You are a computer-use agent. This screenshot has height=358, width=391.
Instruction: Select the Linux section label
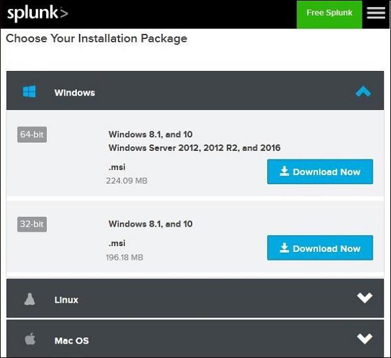point(66,300)
